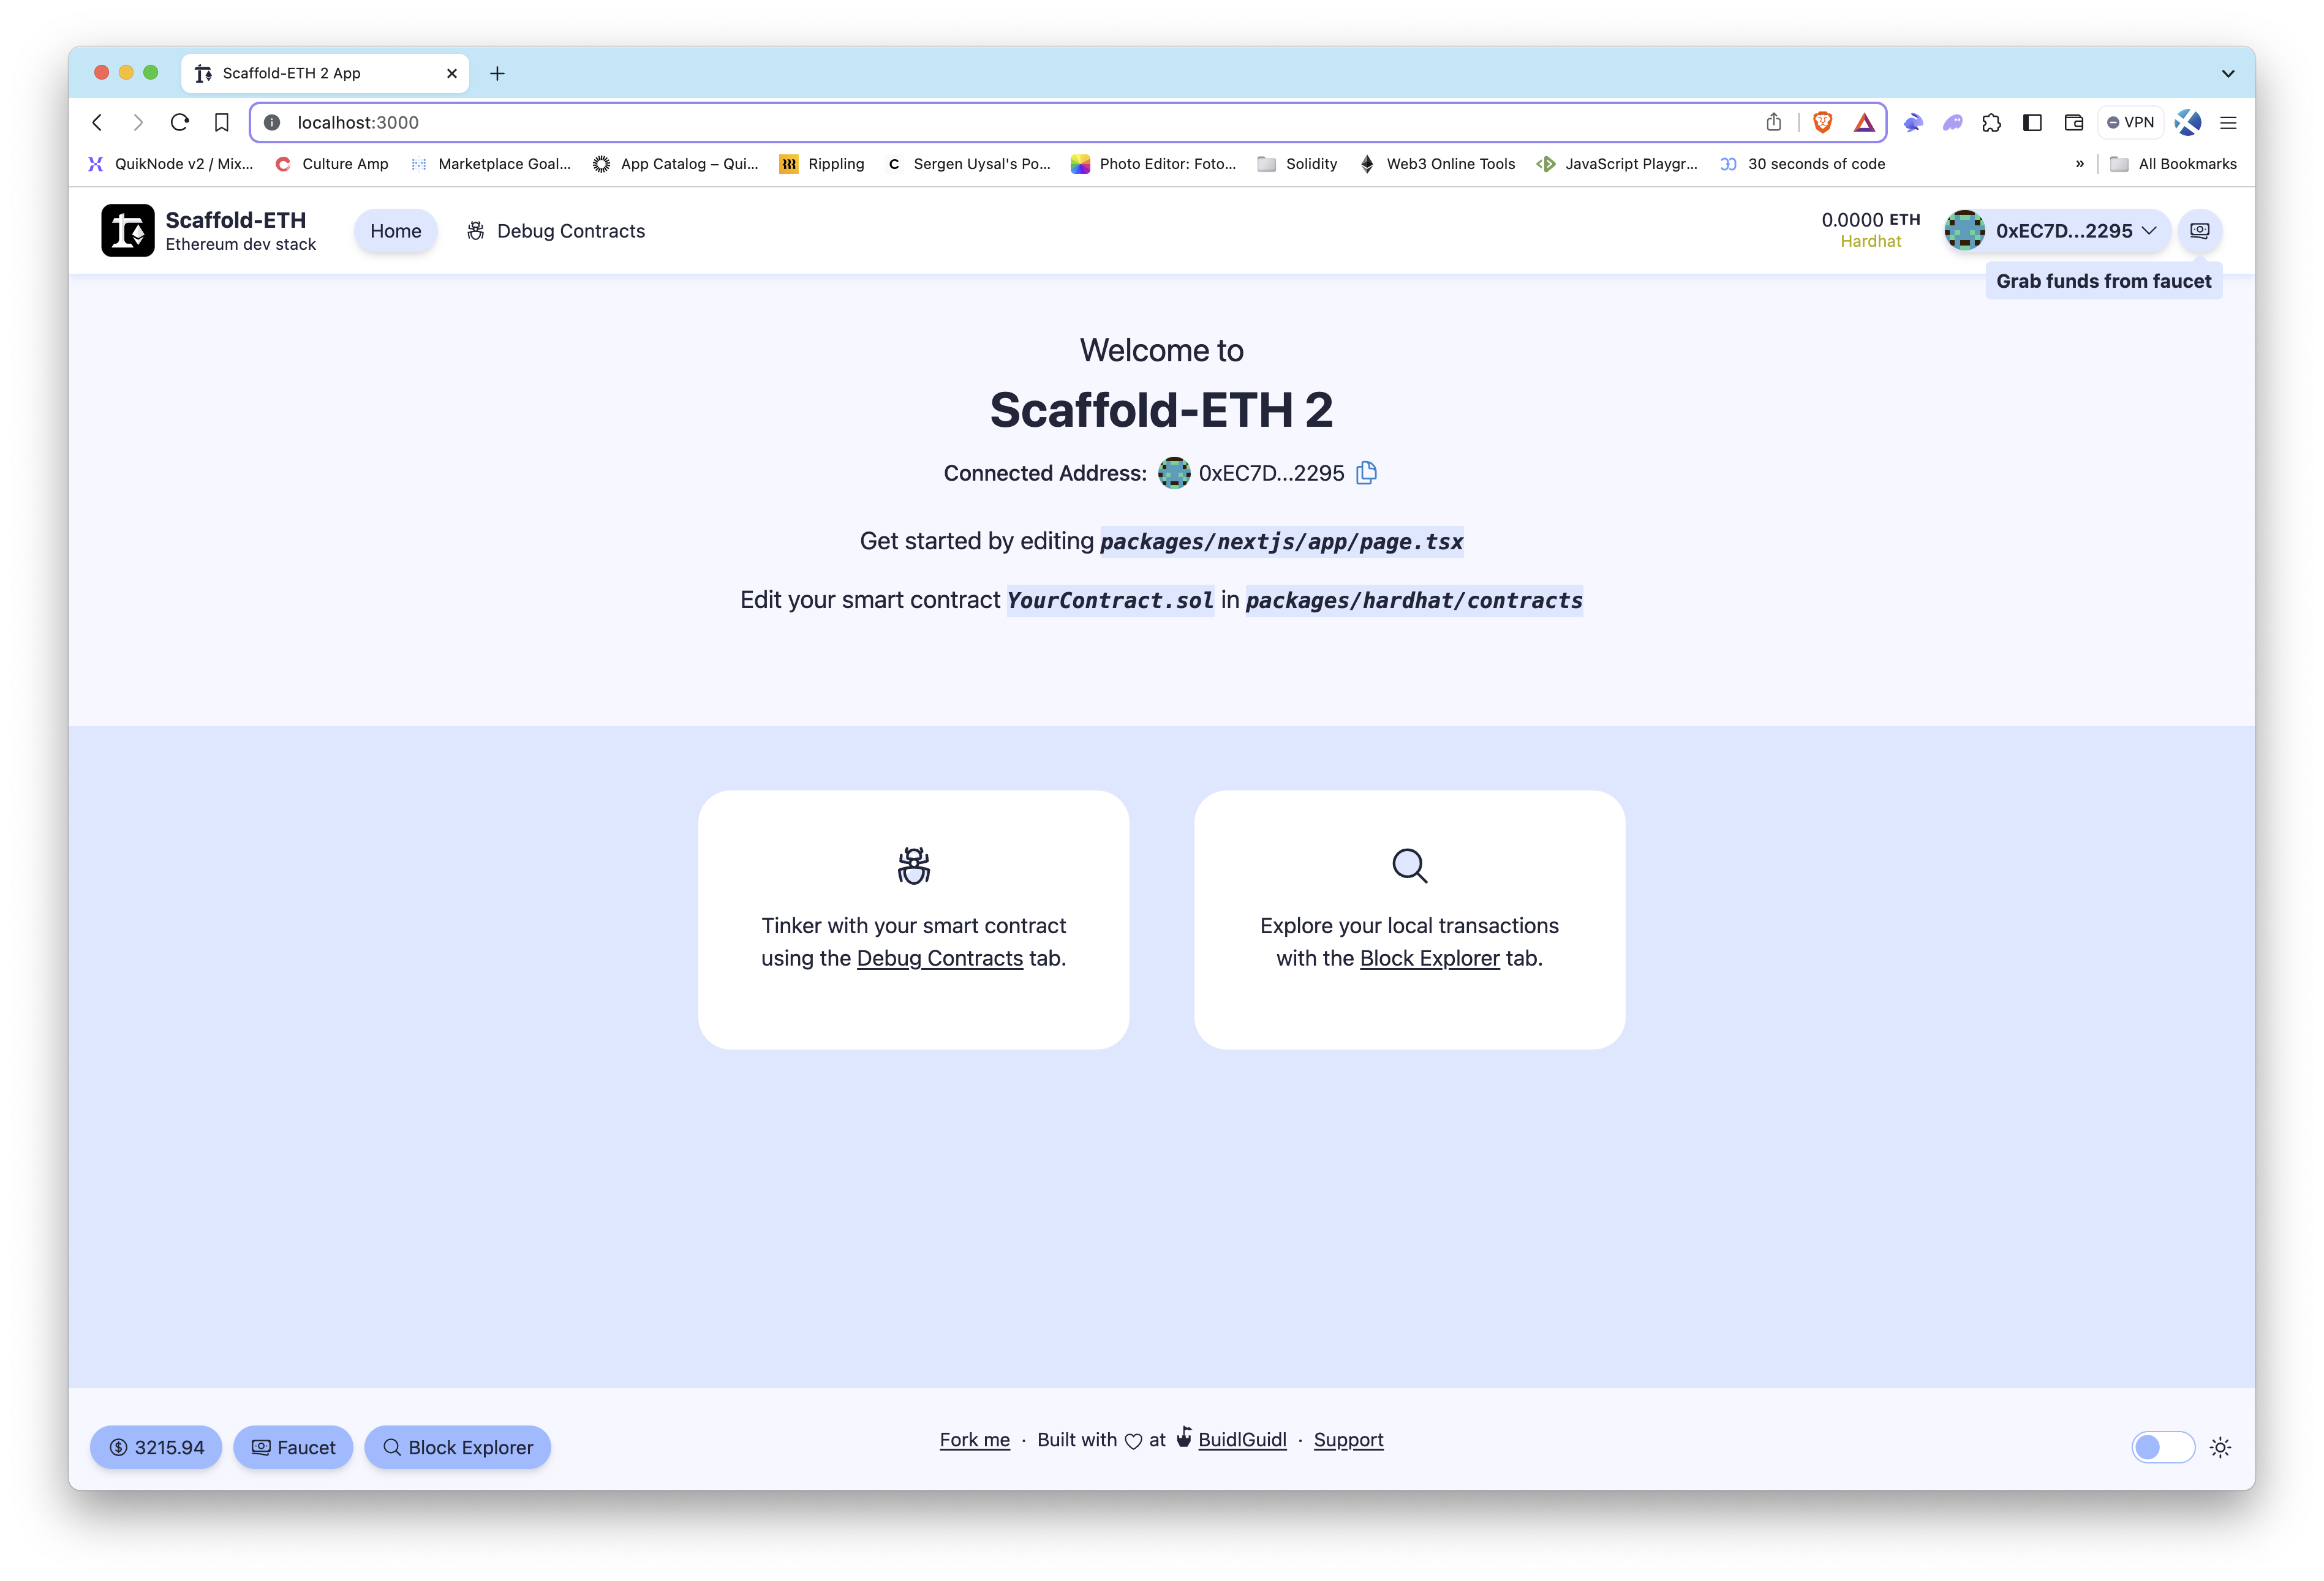Open the Brave wallet icon
The width and height of the screenshot is (2324, 1581).
point(2073,122)
